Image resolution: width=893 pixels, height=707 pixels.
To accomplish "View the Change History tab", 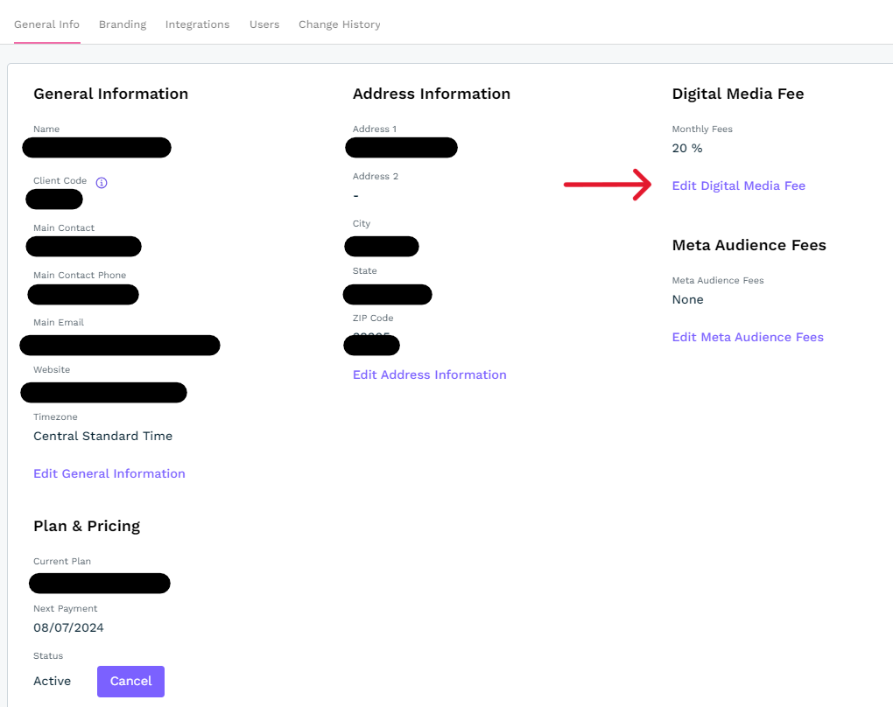I will pyautogui.click(x=339, y=24).
